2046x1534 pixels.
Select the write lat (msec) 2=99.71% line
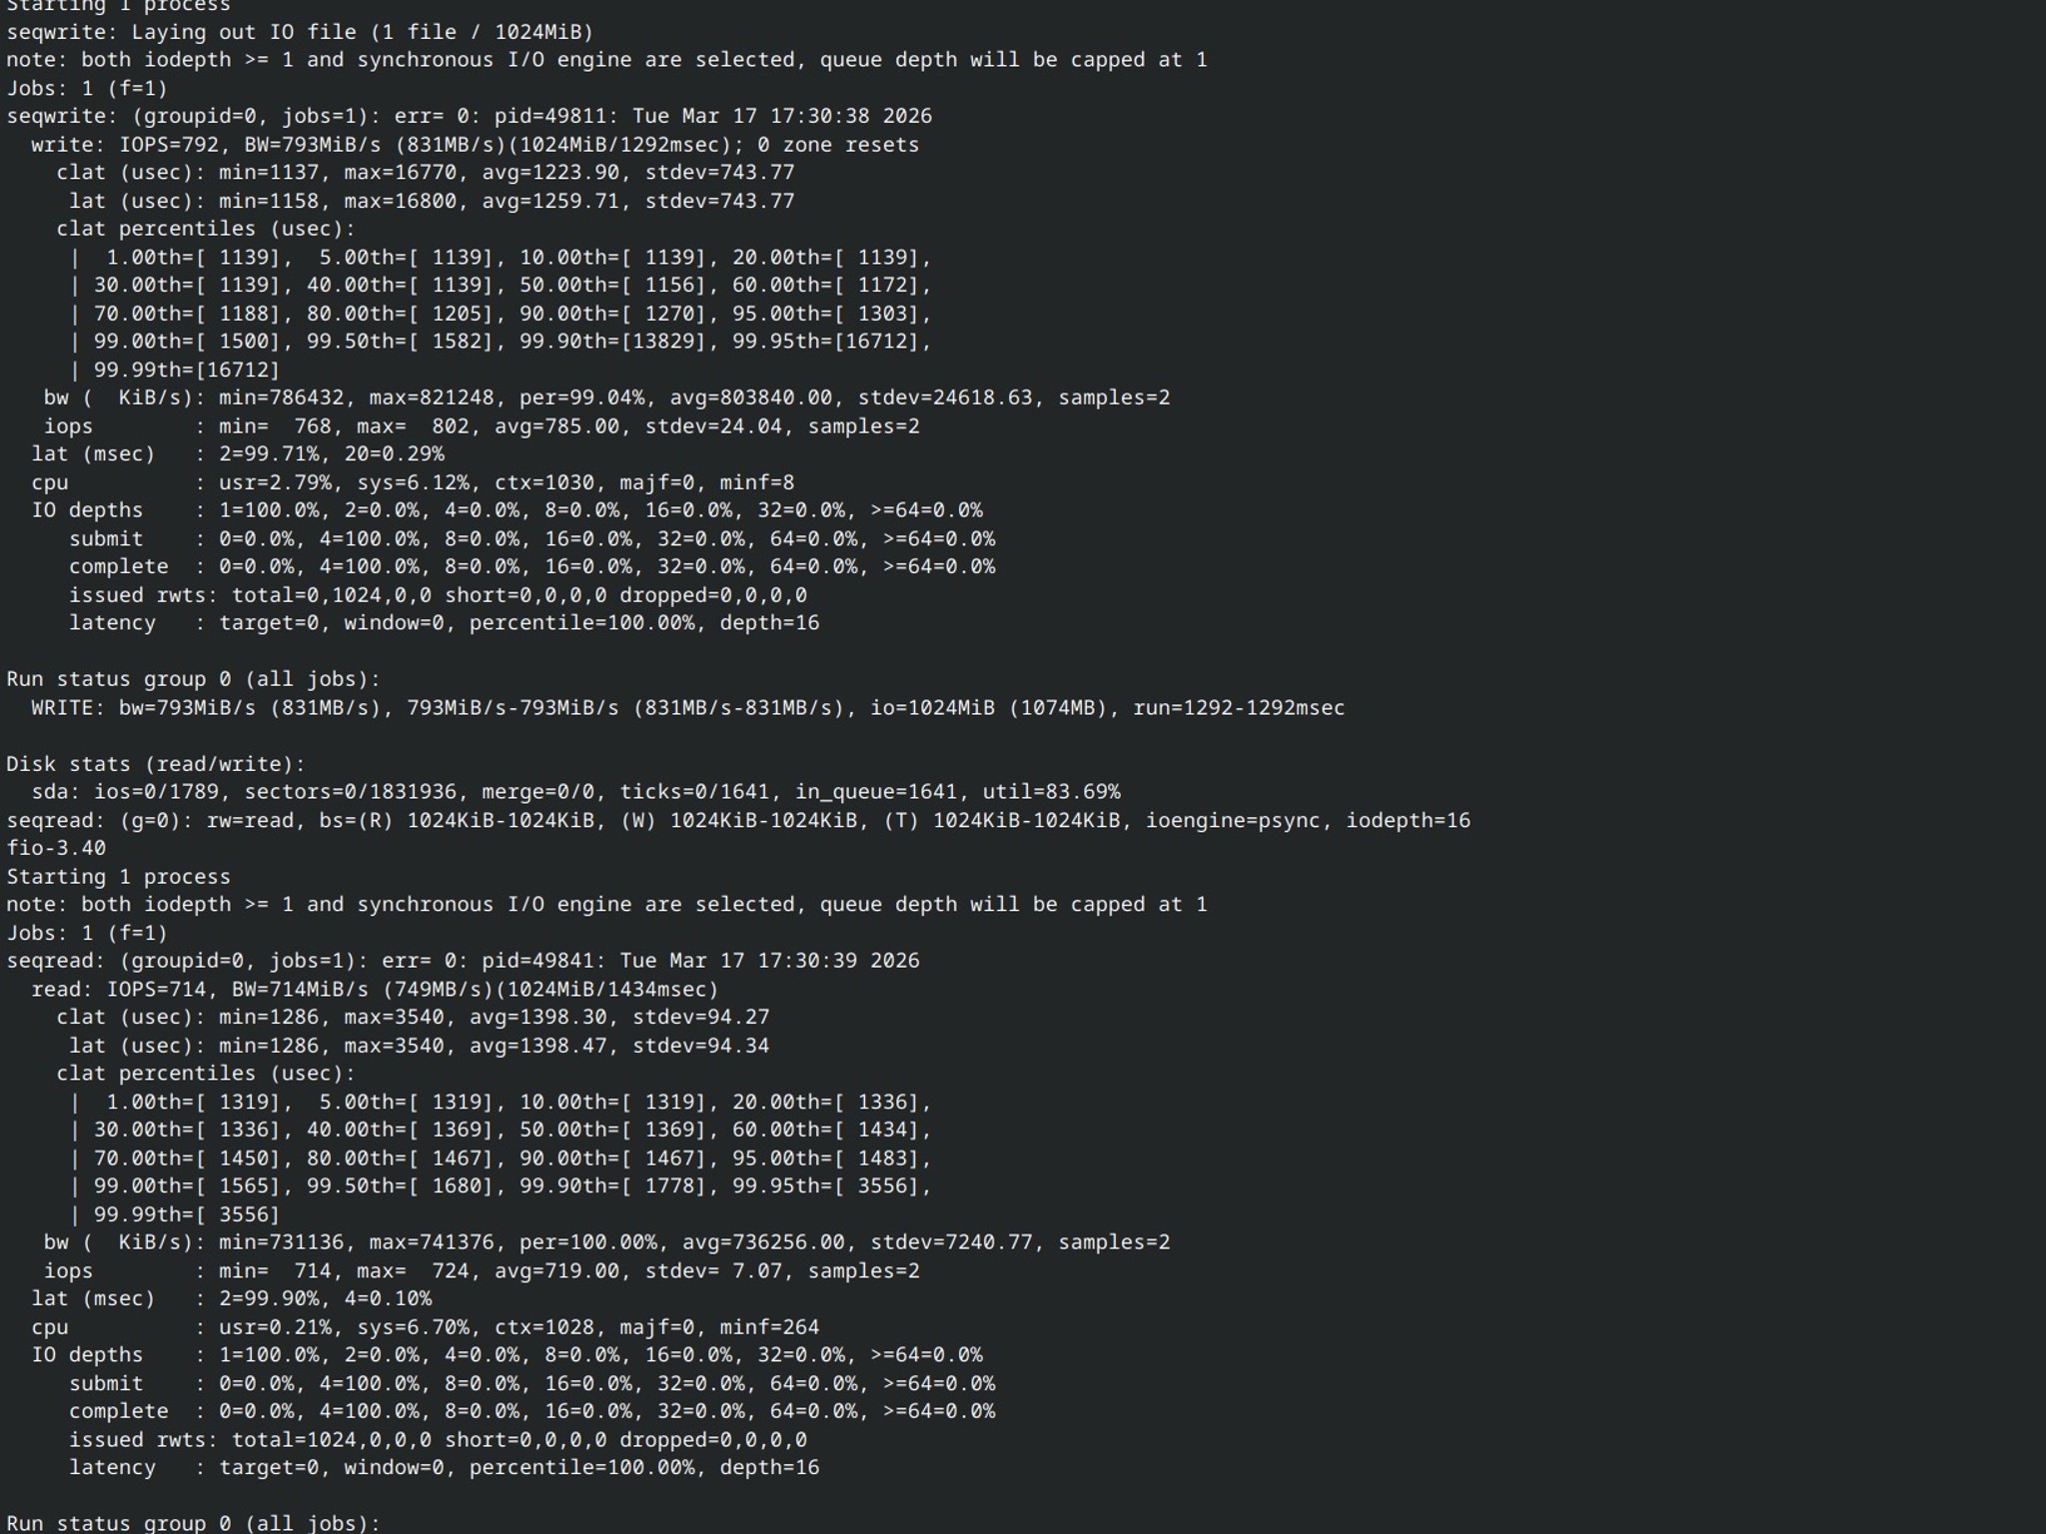[238, 454]
